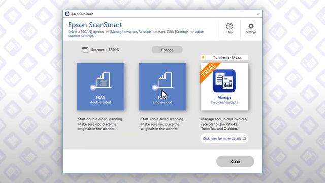This screenshot has width=325, height=183.
Task: Click the Epson ScanSmart title bar app icon
Action: click(67, 14)
